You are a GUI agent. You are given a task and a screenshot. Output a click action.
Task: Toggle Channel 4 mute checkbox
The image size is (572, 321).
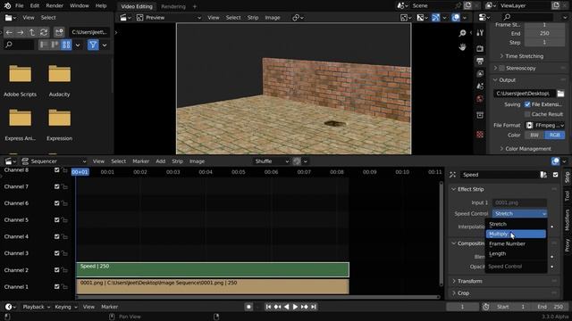click(x=57, y=236)
